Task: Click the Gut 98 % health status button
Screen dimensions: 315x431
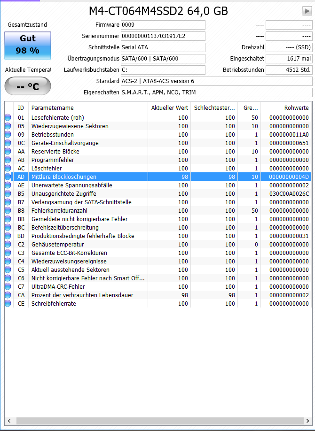Action: coord(28,46)
